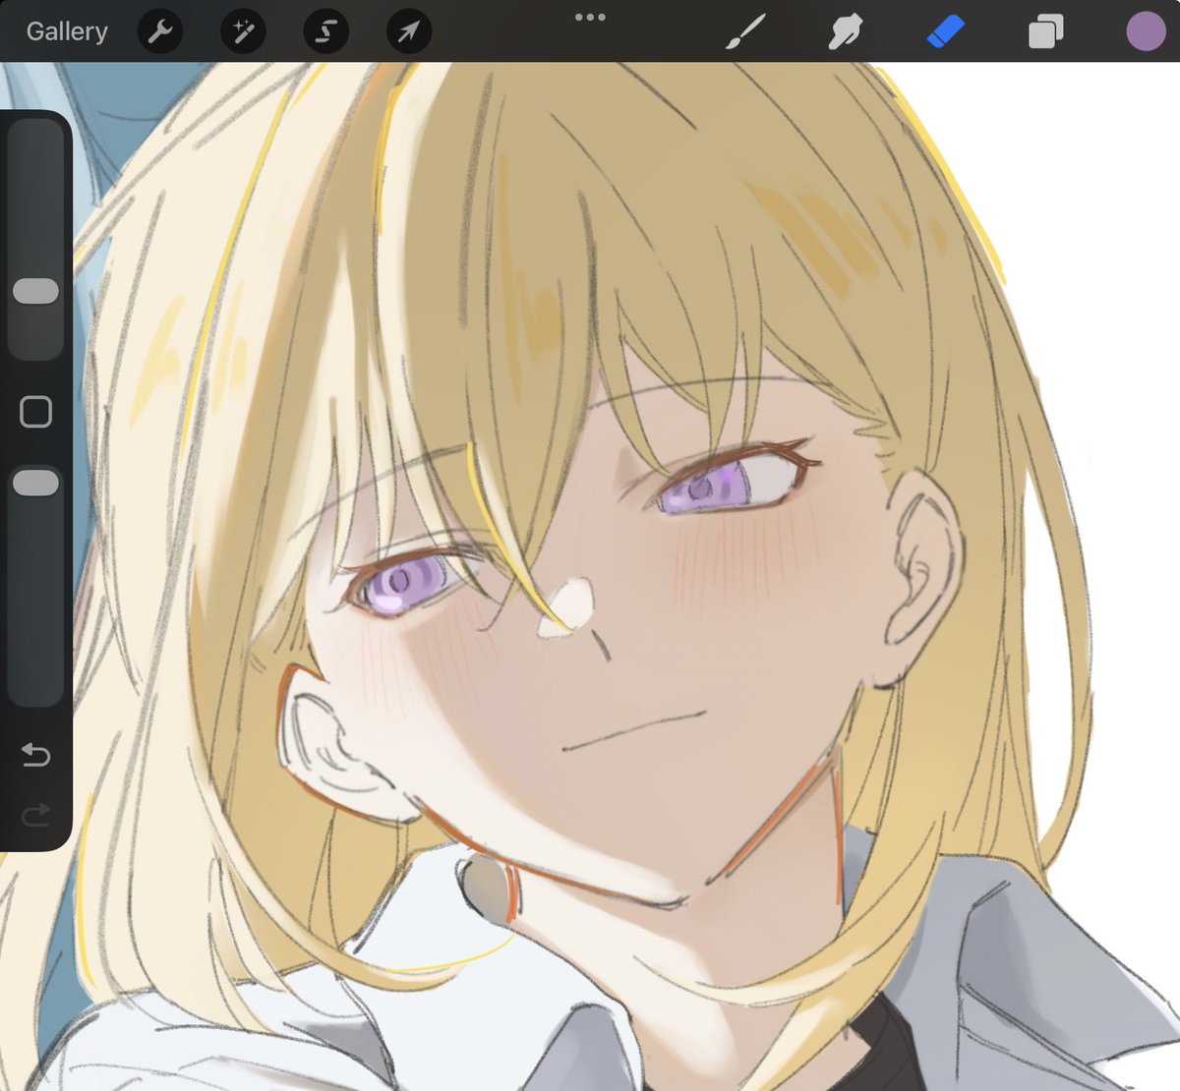
Task: Tap the square modify button on sidebar
Action: click(36, 412)
